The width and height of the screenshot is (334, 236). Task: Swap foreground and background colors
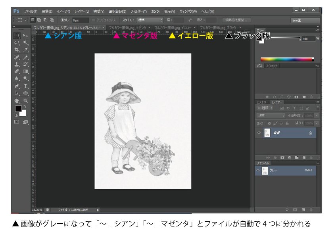pos(25,106)
